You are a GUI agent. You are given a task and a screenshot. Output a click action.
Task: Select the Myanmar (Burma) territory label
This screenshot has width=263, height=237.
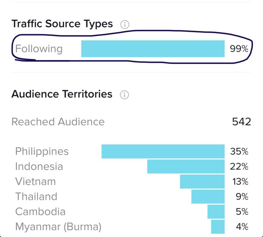click(58, 226)
